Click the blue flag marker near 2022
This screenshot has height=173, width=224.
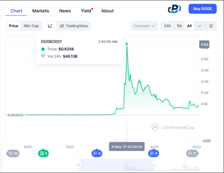pyautogui.click(x=154, y=153)
